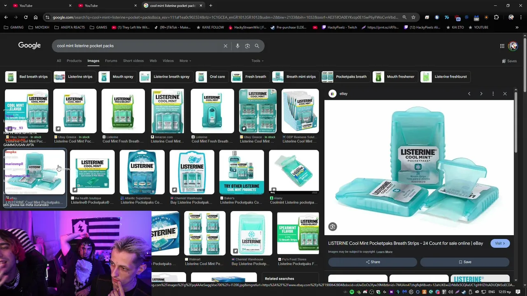Open the zoom level indicator in address bar
The image size is (527, 296).
(x=404, y=17)
